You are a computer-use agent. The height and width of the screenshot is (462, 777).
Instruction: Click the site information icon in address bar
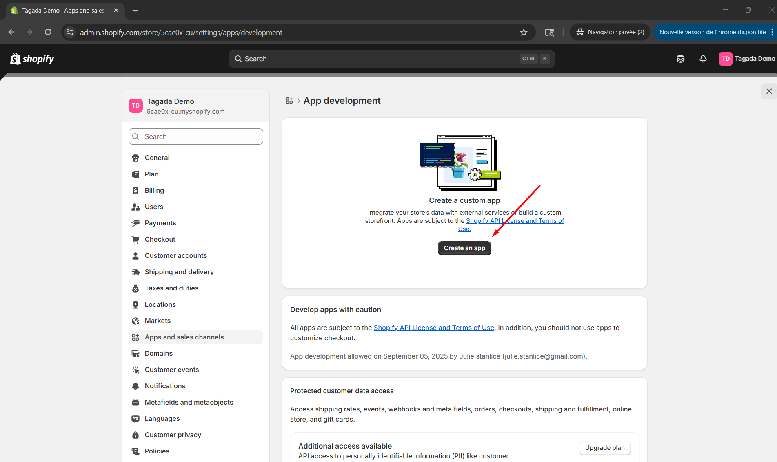tap(70, 32)
